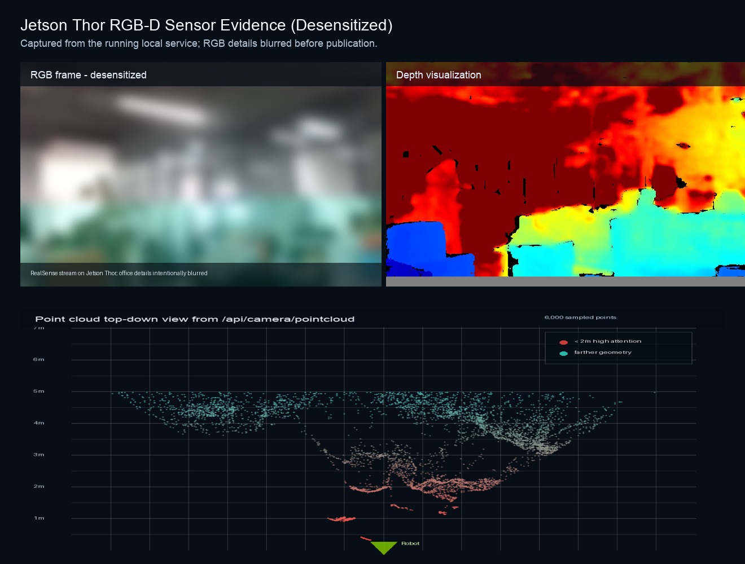Click the '5m' axis label
Image resolution: width=745 pixels, height=564 pixels.
(38, 391)
